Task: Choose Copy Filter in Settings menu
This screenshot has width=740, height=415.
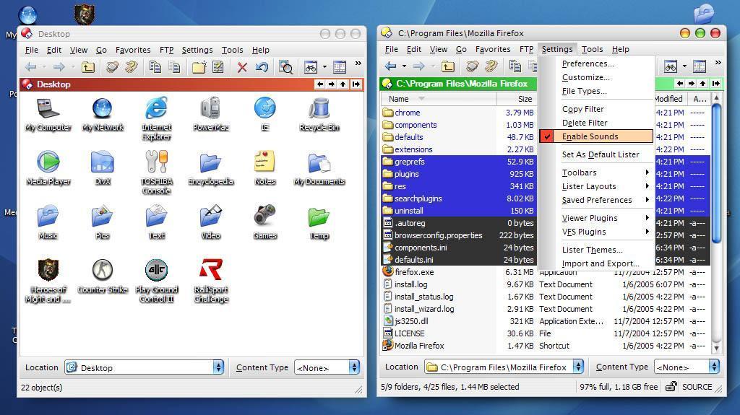Action: pyautogui.click(x=583, y=109)
